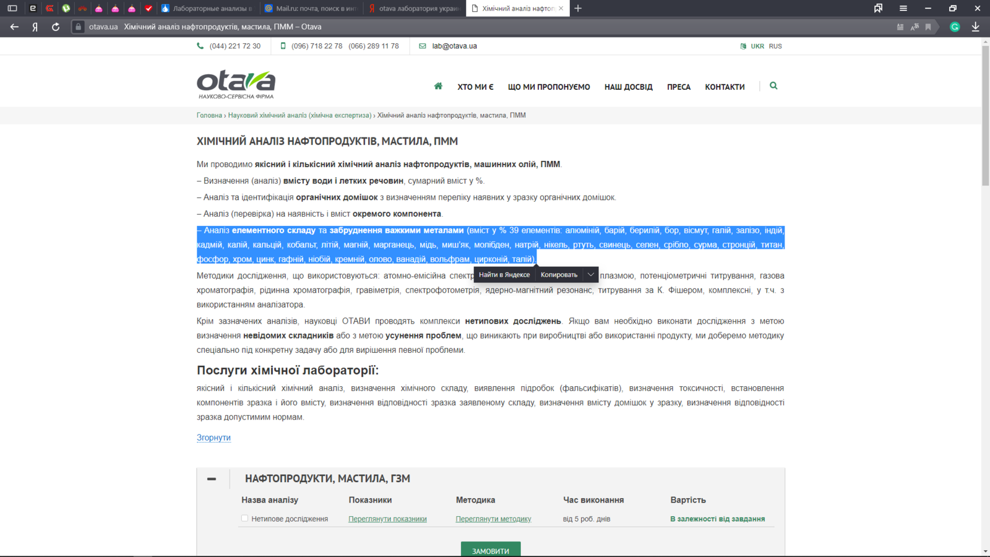This screenshot has height=557, width=990.
Task: Choose 'Копировать' in selection popup
Action: pos(559,275)
